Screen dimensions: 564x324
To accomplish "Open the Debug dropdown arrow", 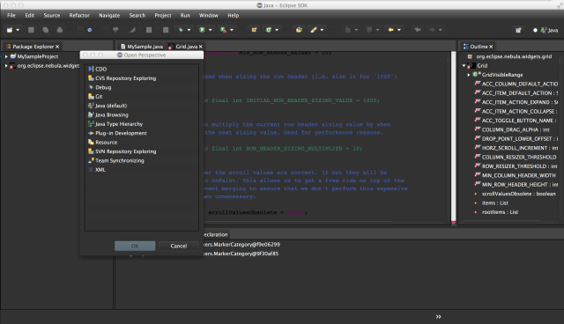I will point(189,30).
